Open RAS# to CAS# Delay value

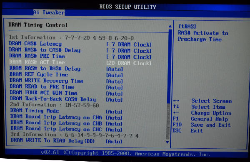pos(129,51)
